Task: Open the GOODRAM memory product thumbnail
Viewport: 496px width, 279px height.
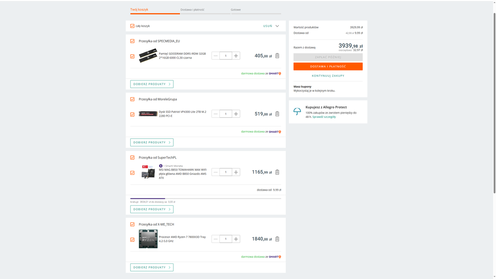Action: pos(148,56)
